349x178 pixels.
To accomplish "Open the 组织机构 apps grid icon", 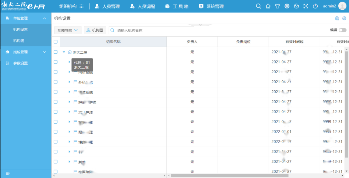I will pos(81,6).
